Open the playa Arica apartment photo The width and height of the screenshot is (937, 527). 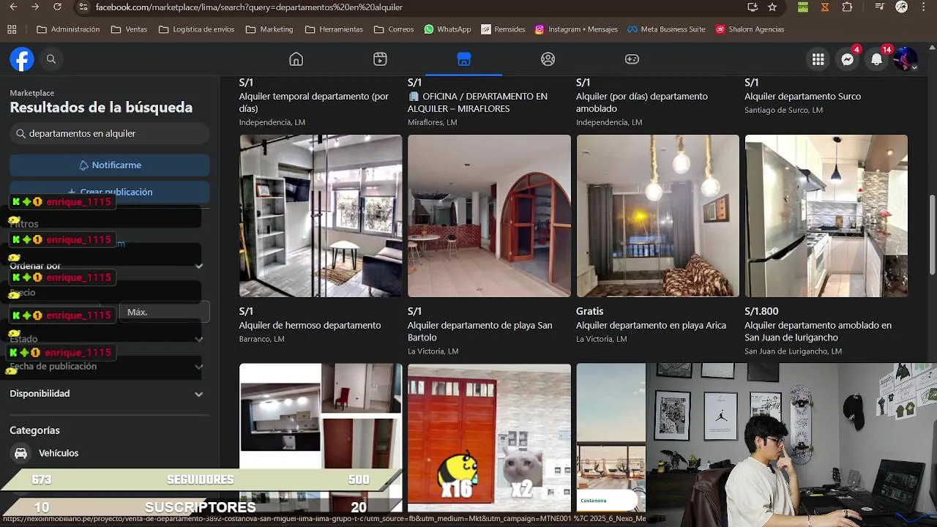(x=657, y=216)
